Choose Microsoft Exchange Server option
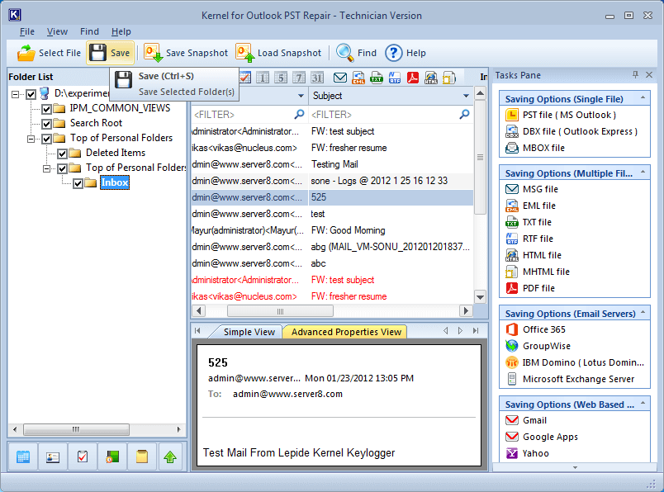This screenshot has width=664, height=492. 570,379
